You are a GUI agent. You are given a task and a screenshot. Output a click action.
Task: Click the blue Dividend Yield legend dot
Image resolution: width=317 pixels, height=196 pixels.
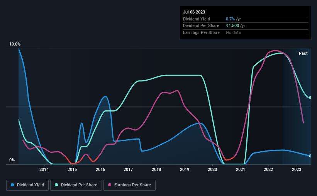pyautogui.click(x=12, y=185)
